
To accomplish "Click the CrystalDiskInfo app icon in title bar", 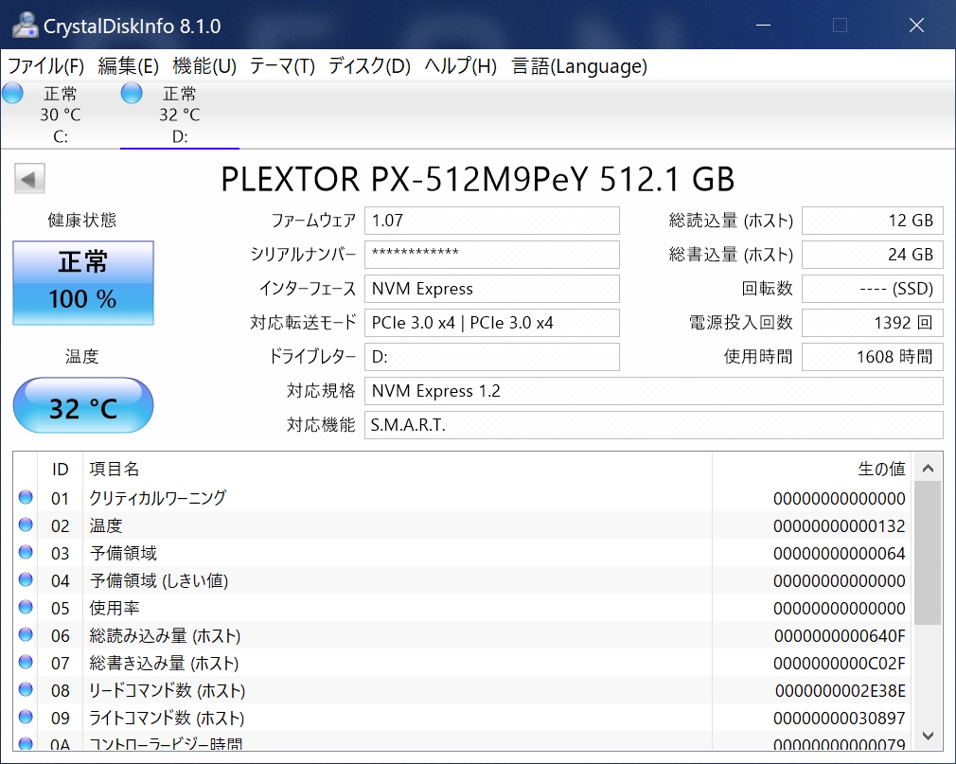I will [x=27, y=26].
